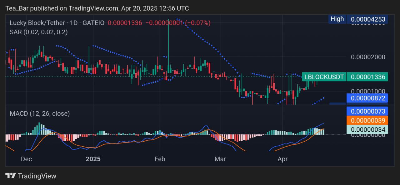Click the Feb time axis label
The height and width of the screenshot is (185, 400).
(160, 159)
